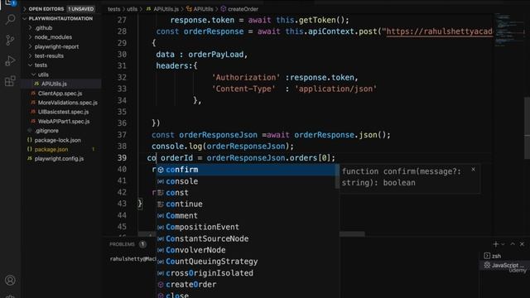The width and height of the screenshot is (530, 298).
Task: Collapse the tests folder
Action: coord(41,65)
